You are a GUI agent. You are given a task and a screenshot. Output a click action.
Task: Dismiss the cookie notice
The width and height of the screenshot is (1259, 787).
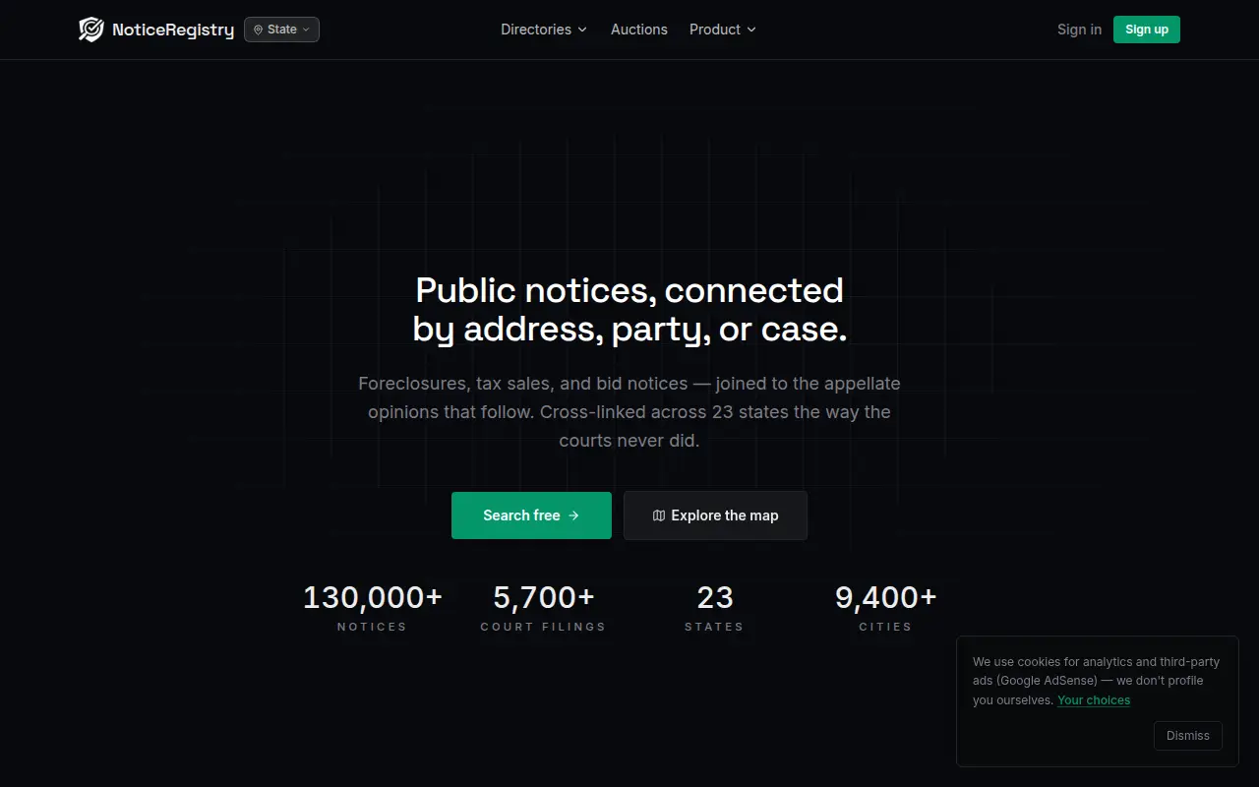pyautogui.click(x=1188, y=736)
